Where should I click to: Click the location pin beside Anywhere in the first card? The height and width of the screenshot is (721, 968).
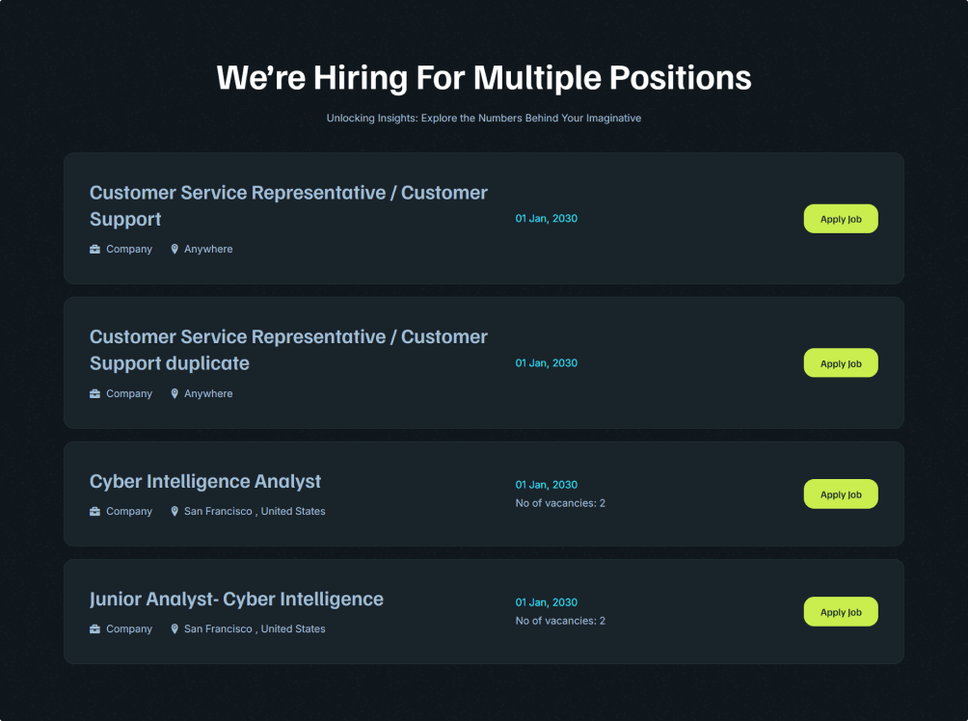click(x=175, y=250)
